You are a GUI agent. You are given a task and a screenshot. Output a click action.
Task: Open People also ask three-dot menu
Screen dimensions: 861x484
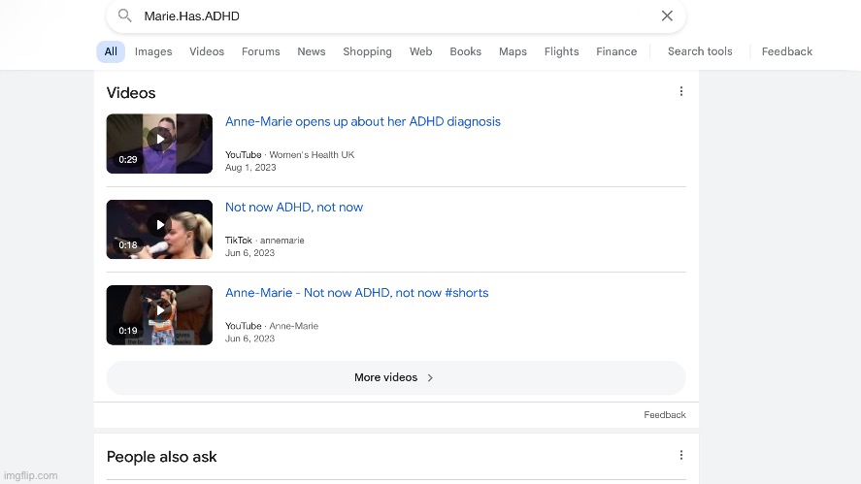point(680,455)
